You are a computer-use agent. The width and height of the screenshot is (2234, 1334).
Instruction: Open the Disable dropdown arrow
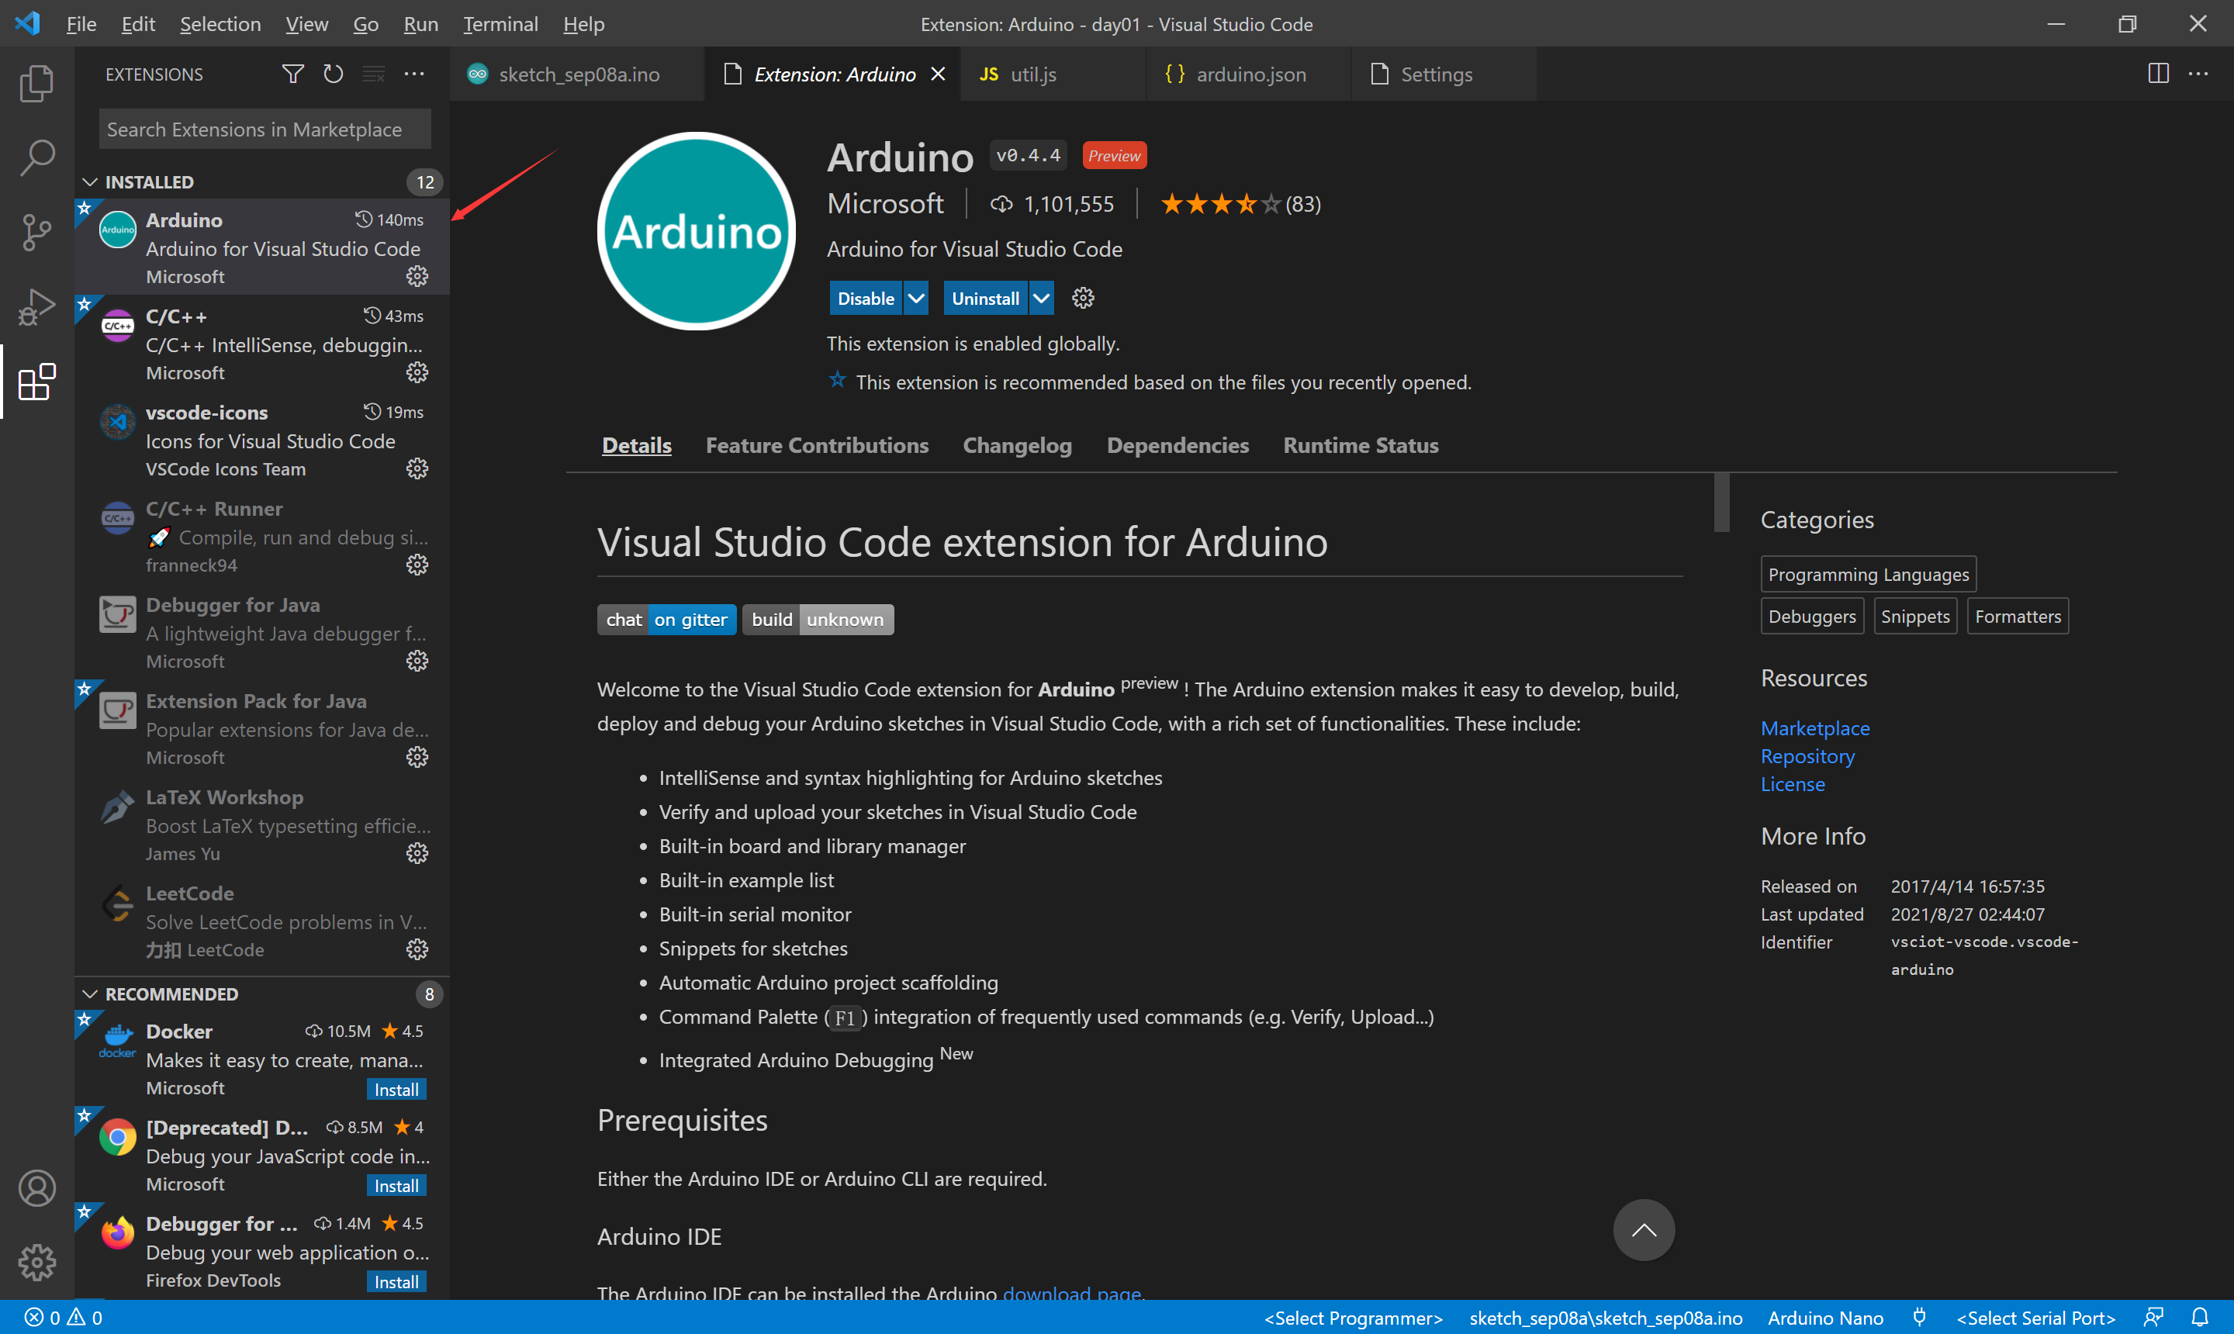click(x=916, y=299)
